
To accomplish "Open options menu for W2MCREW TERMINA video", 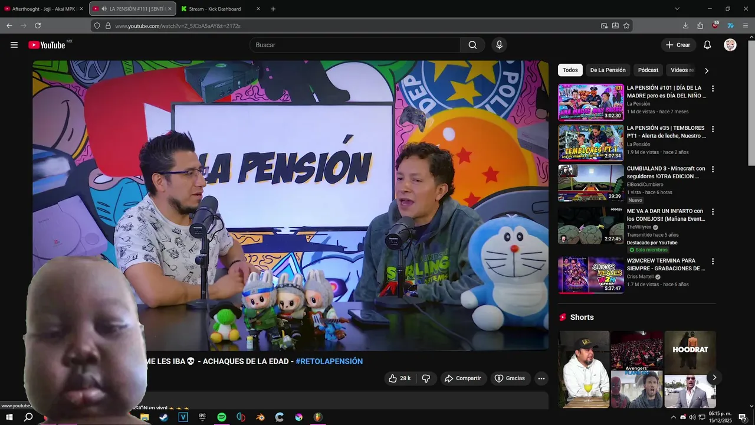I will tap(713, 261).
